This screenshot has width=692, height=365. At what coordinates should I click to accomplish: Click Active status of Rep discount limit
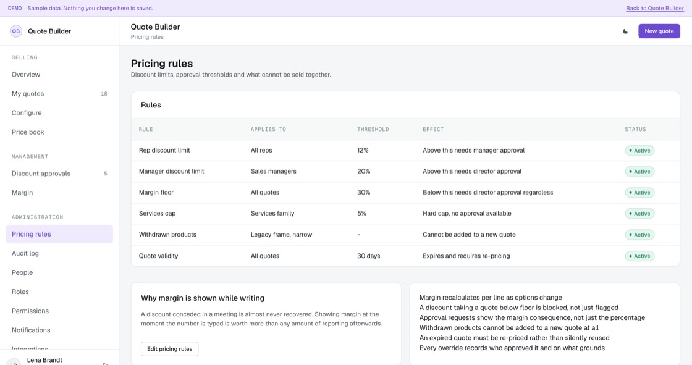coord(639,151)
